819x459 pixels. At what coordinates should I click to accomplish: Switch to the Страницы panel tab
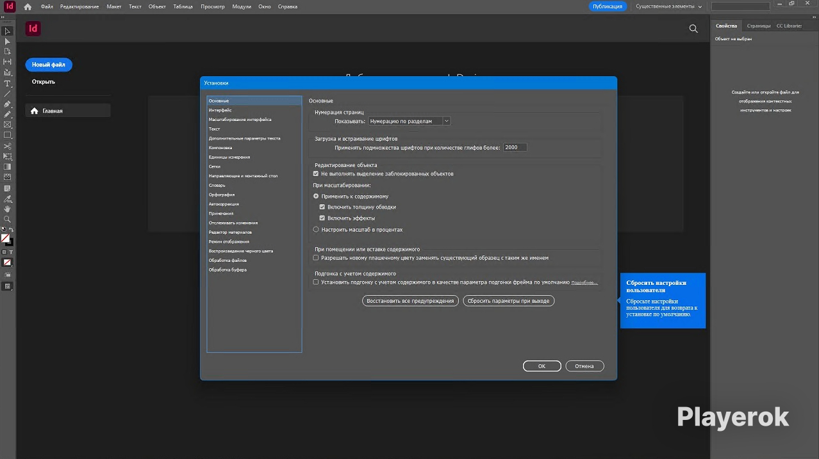(x=759, y=26)
